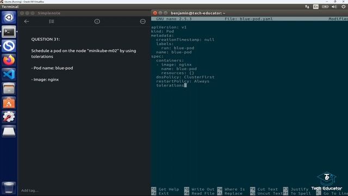Open the Terminal launcher icon

tap(9, 32)
